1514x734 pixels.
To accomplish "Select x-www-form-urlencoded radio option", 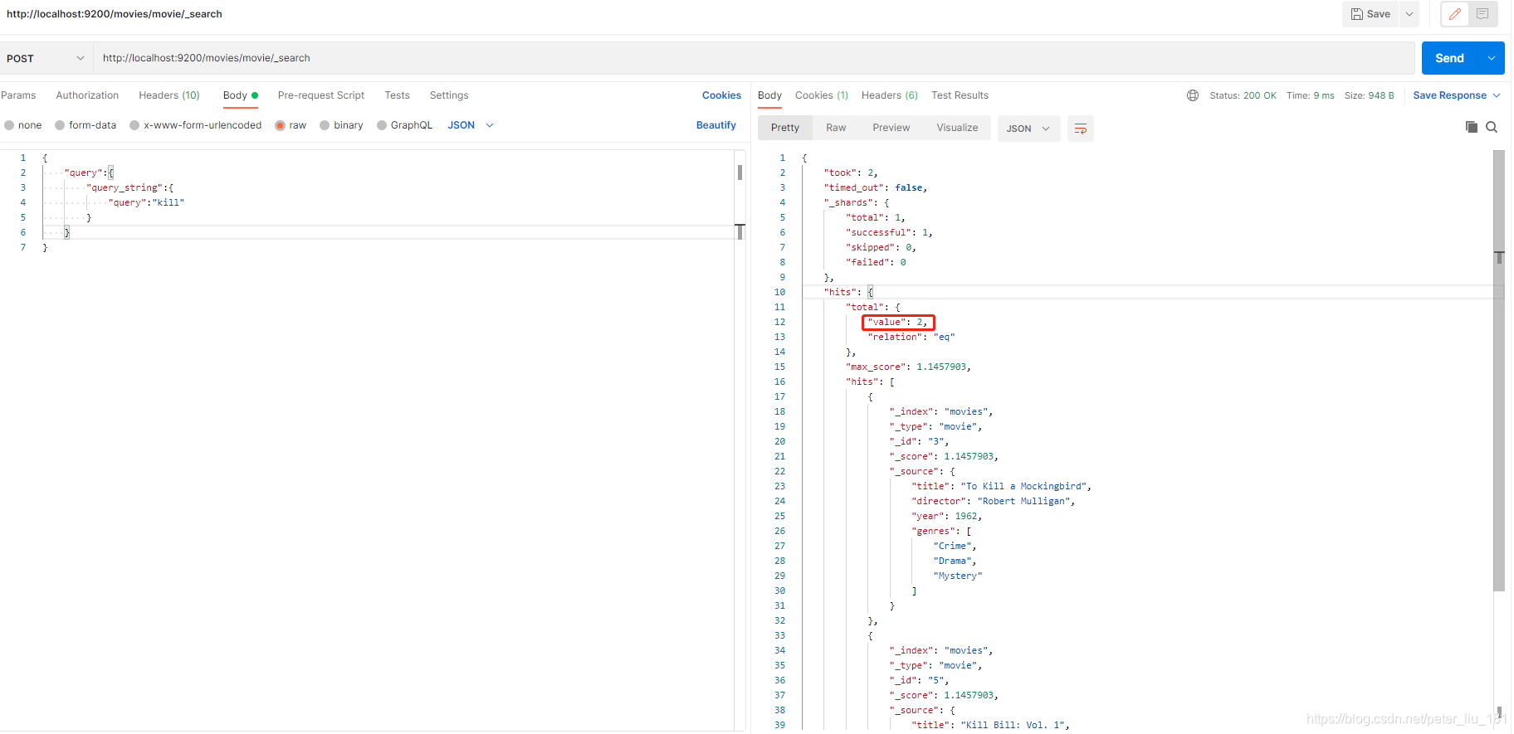I will [134, 125].
